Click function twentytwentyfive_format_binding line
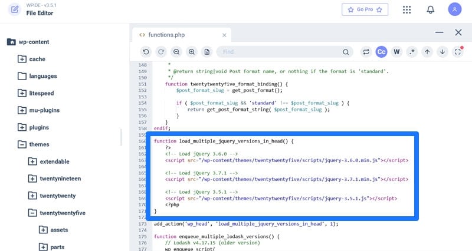Screen dimensions: 472x251 (x=227, y=84)
